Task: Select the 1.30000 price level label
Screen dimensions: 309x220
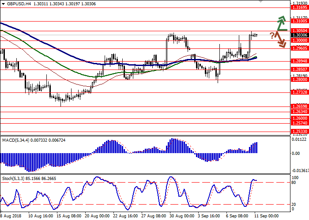Action: click(300, 40)
